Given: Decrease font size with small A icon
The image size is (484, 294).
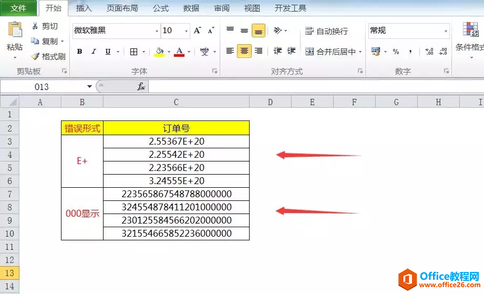Looking at the screenshot, I should [x=211, y=31].
